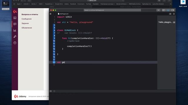The height and width of the screenshot is (105, 188).
Task: Open the instructor courses icon in Udemy sidebar
Action: tap(15, 18)
